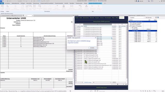Open Stromlaufplan tab in ekoBIM panel
165x92 pixels.
click(108, 18)
